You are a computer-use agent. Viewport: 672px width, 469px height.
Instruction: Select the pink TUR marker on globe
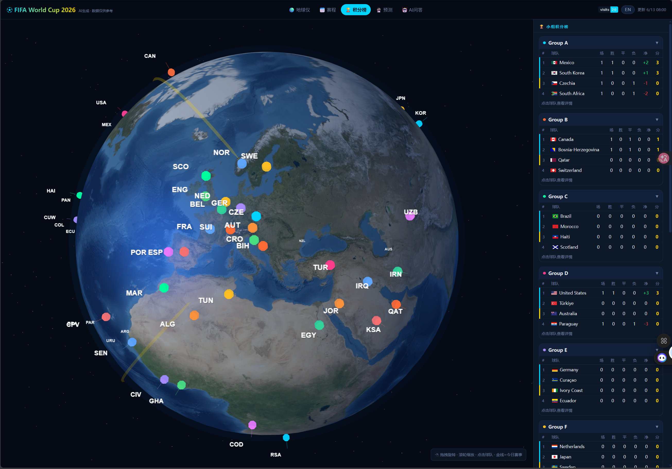click(330, 265)
